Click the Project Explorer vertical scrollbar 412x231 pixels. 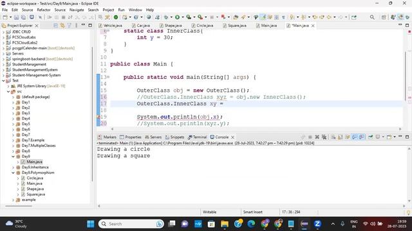93,114
